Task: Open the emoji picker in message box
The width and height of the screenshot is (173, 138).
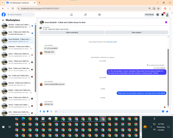Action: coord(163,111)
